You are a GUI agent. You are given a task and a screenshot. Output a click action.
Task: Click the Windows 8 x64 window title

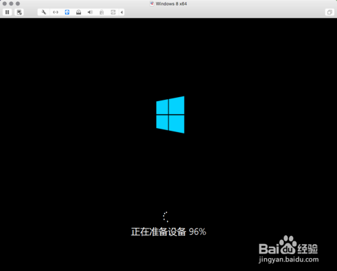(171, 3)
